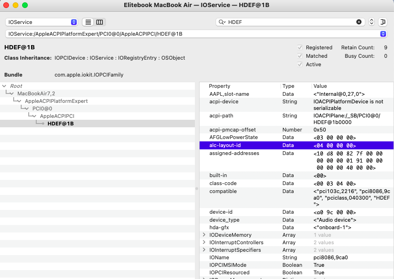Open the IOService plane dropdown

click(x=42, y=22)
